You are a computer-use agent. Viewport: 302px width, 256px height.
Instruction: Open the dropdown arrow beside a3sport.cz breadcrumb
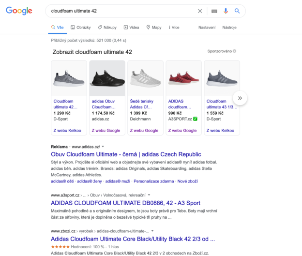point(149,195)
